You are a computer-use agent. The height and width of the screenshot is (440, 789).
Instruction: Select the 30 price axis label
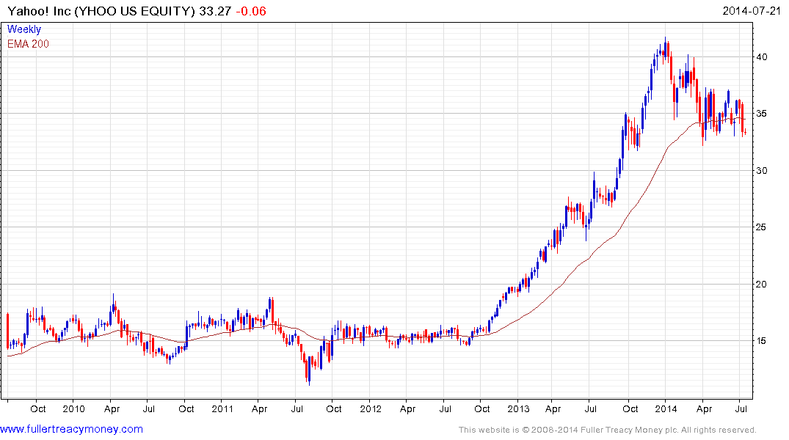762,170
